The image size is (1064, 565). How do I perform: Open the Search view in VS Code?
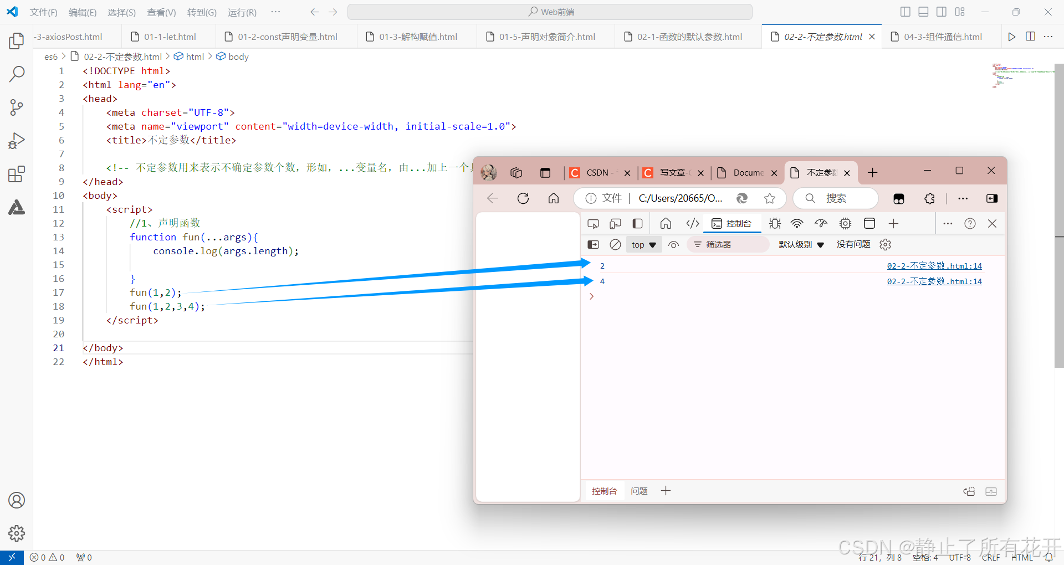[17, 74]
